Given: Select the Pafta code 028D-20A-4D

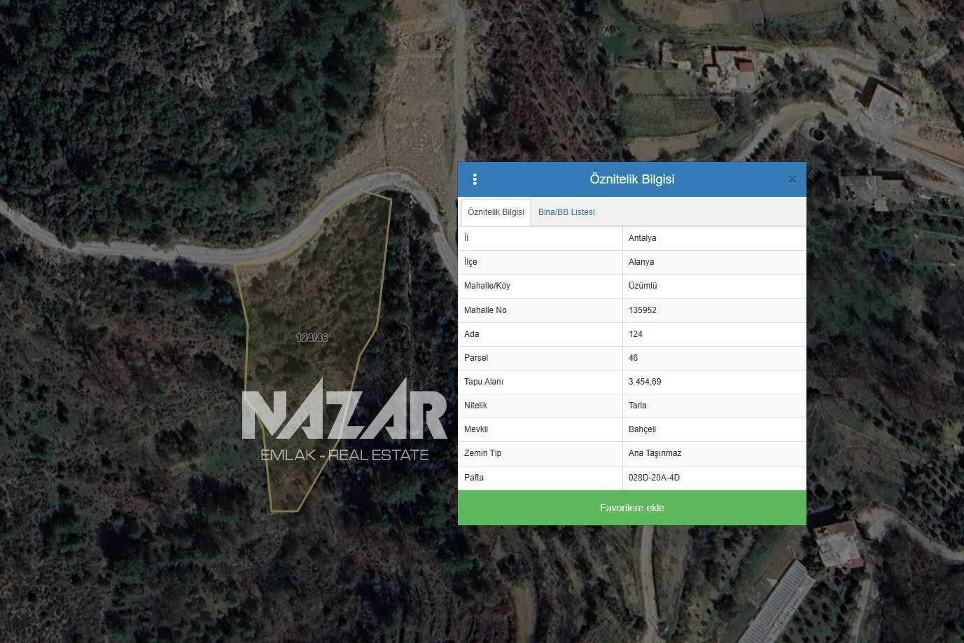Looking at the screenshot, I should (654, 478).
